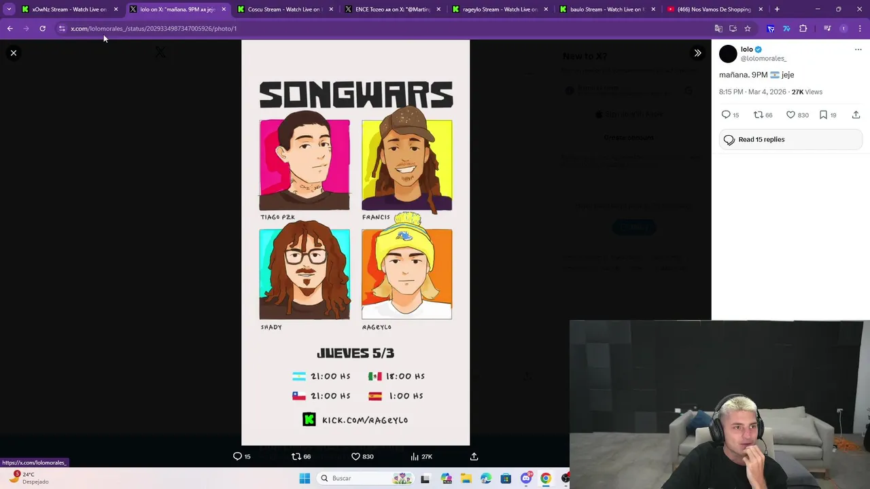Click the taskbar Buscar search box
This screenshot has height=489, width=870.
[367, 478]
